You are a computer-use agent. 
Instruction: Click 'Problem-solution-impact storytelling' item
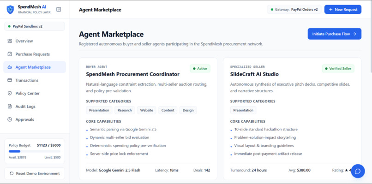tap(265, 137)
